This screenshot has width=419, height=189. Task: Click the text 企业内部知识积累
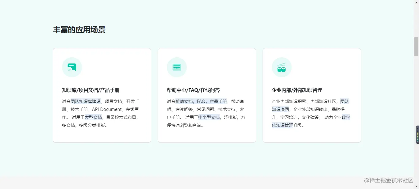pyautogui.click(x=289, y=101)
